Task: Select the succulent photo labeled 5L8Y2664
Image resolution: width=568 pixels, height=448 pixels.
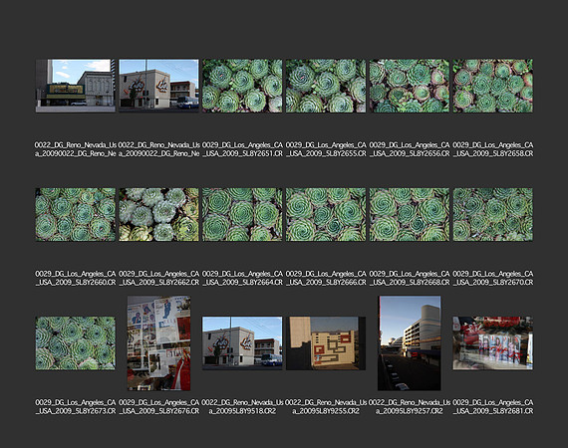Action: coord(242,215)
